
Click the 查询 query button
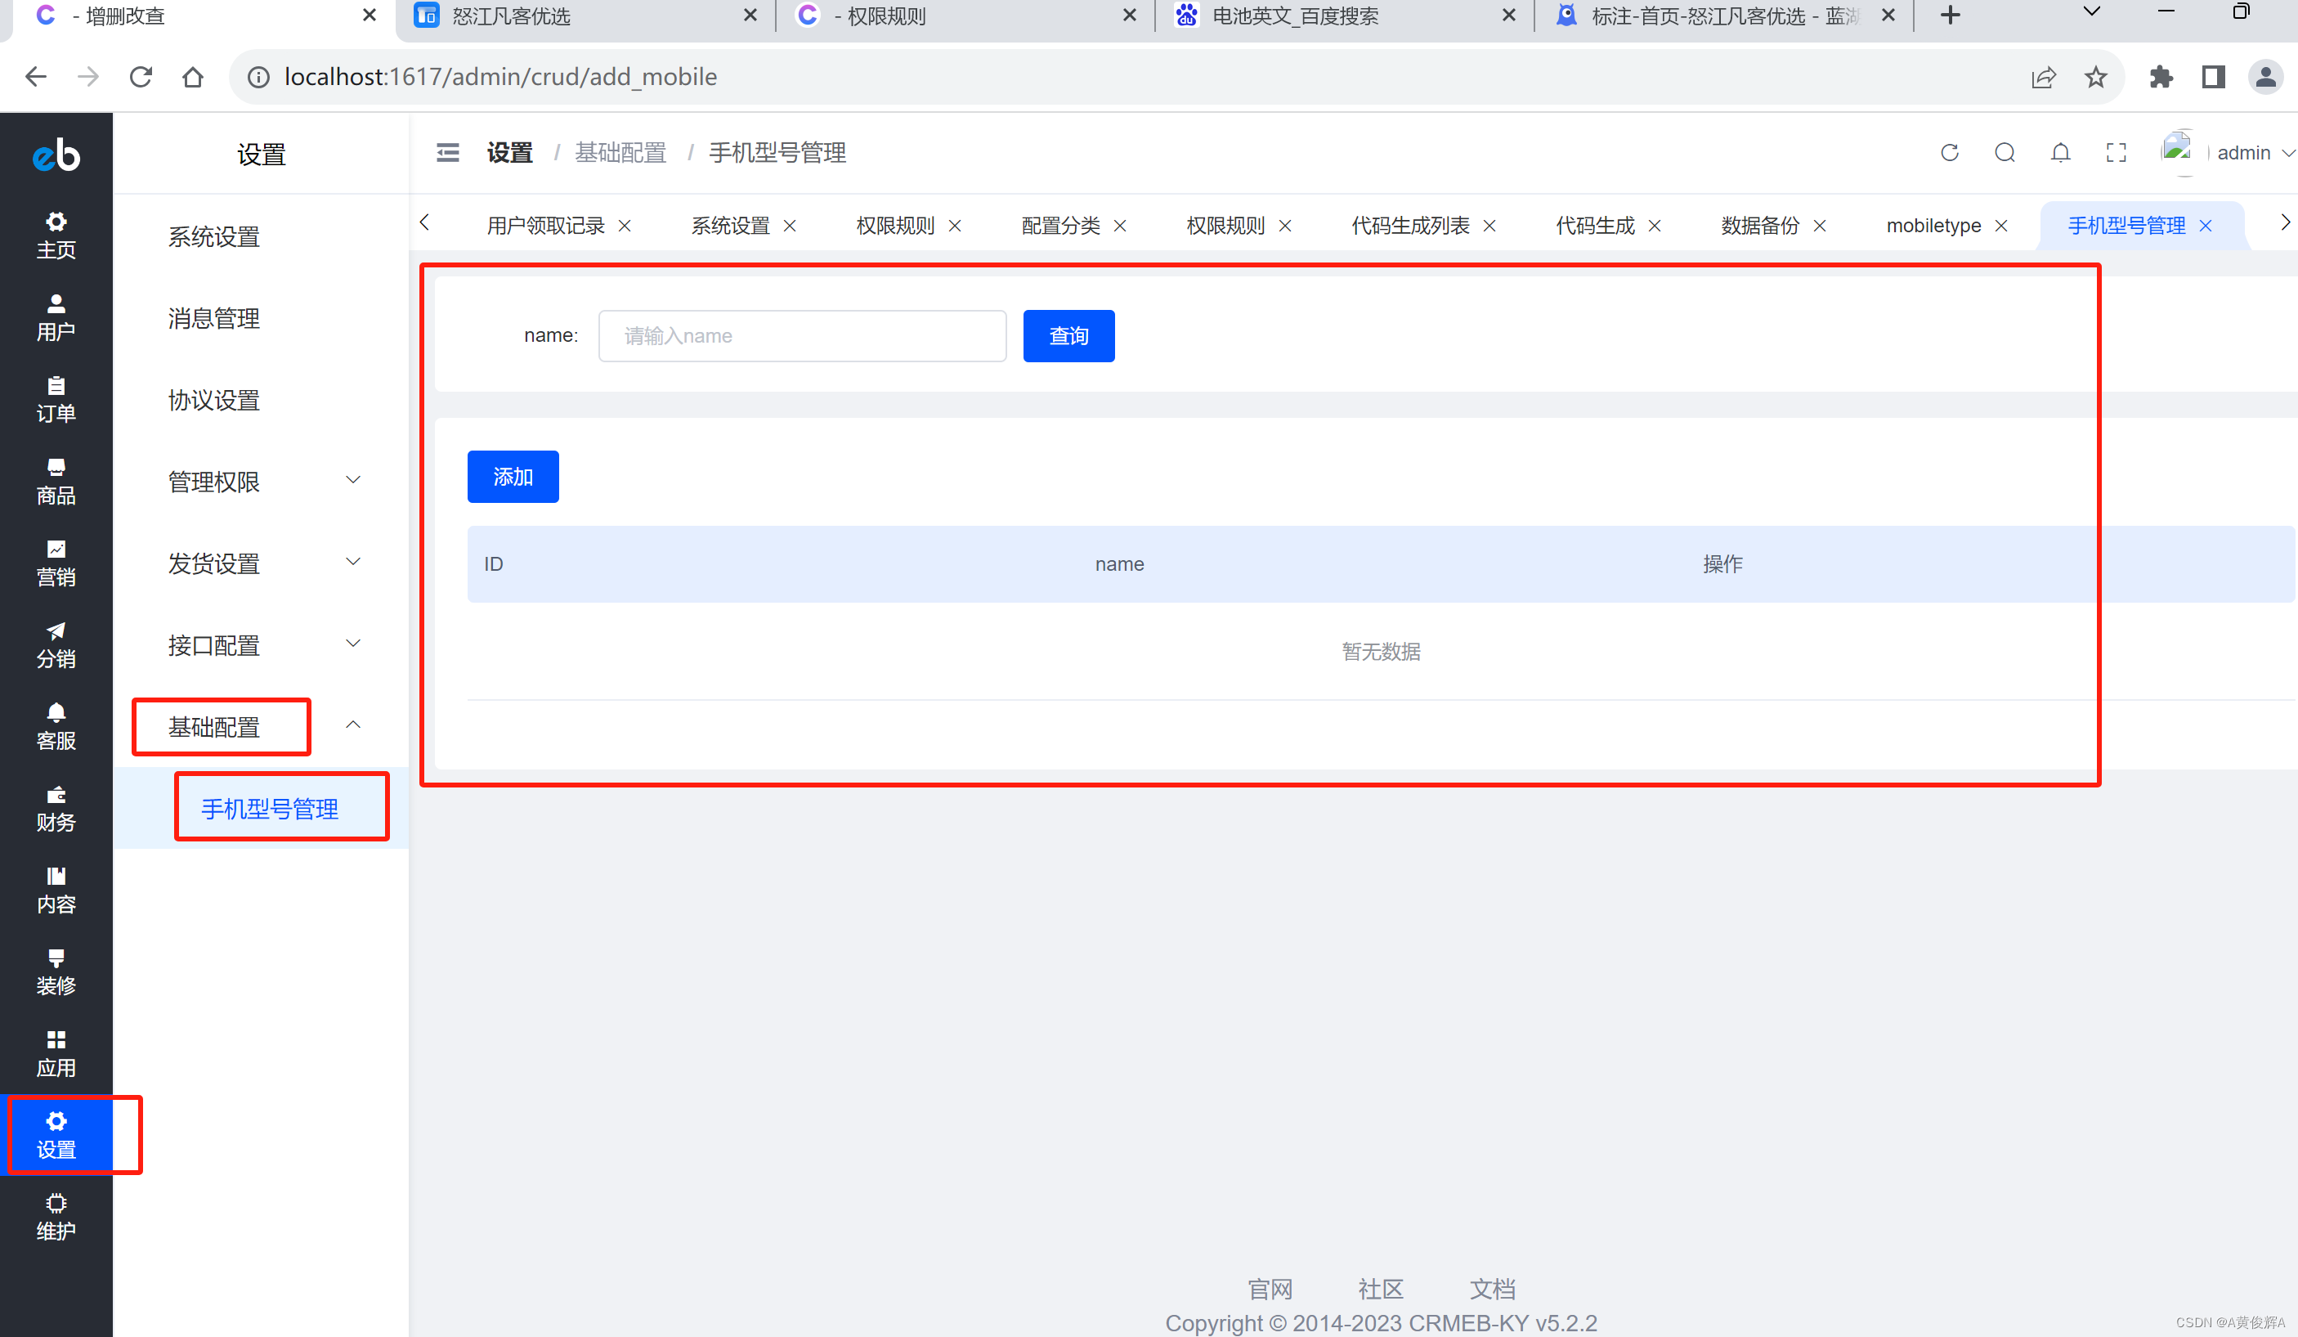1068,335
